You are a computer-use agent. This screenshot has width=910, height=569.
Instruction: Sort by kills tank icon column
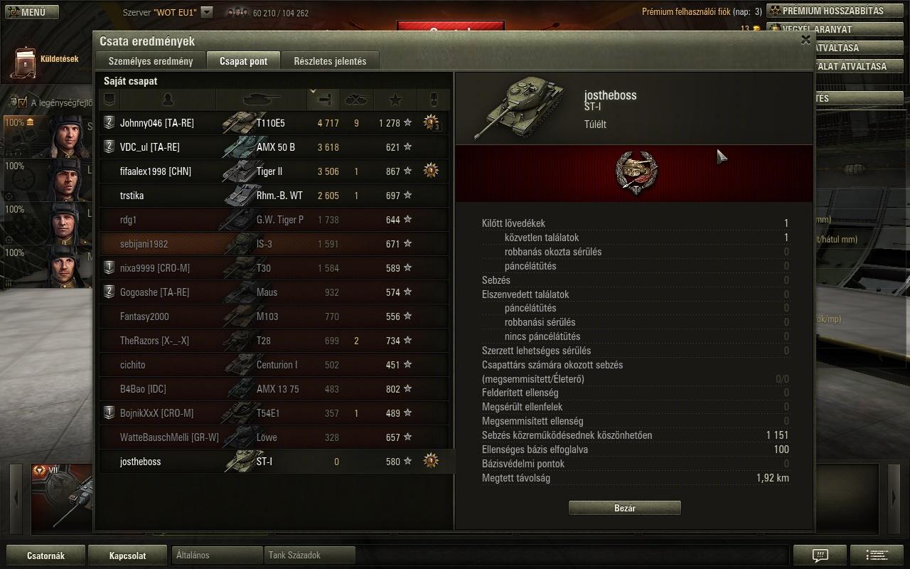pos(357,99)
